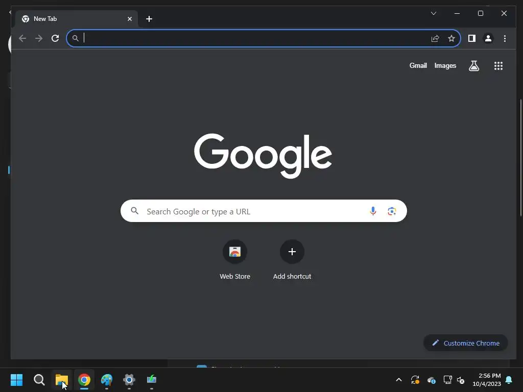This screenshot has height=392, width=523.
Task: Click the sync status tray icon
Action: tap(415, 380)
